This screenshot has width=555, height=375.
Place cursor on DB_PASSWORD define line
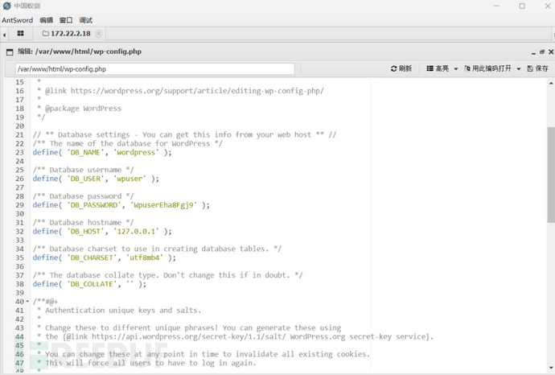[121, 205]
